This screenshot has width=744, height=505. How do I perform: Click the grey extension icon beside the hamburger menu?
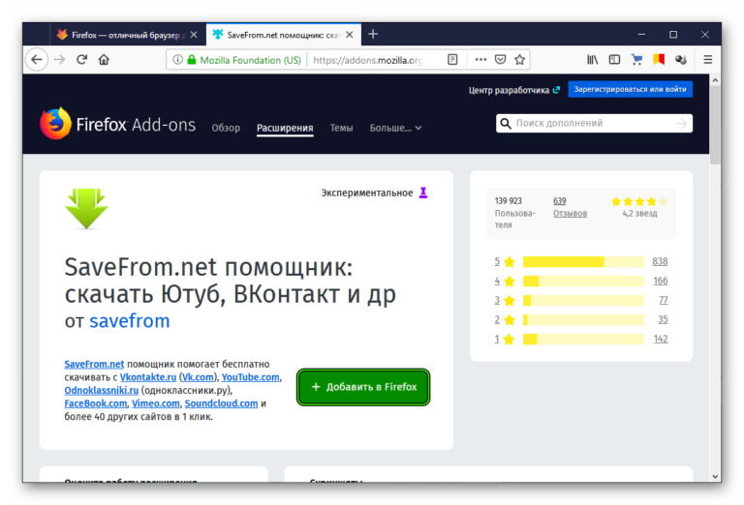[x=681, y=60]
